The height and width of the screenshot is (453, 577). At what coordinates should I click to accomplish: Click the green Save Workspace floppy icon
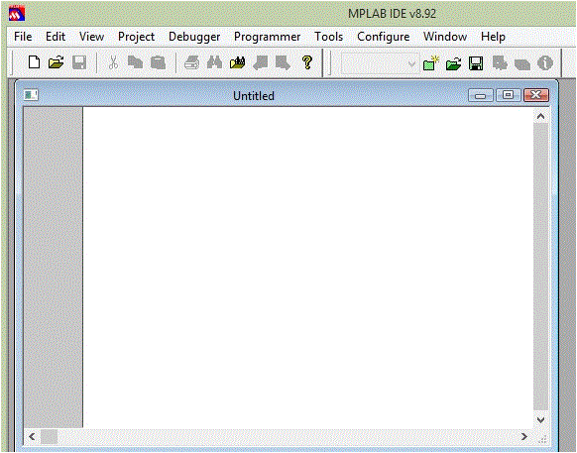coord(476,63)
